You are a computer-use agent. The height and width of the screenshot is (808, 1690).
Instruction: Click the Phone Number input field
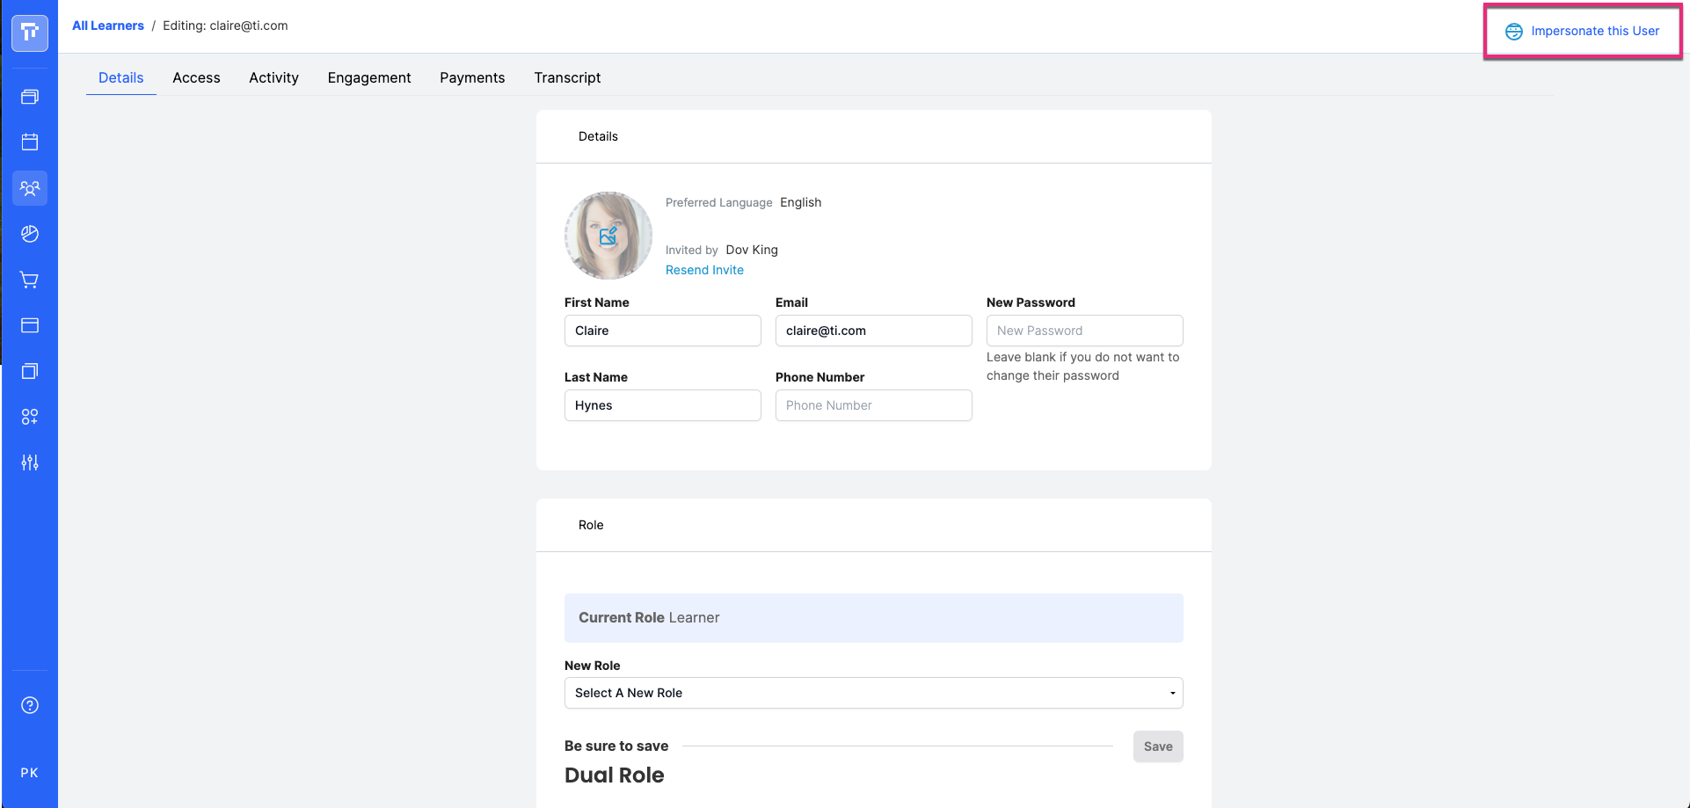pos(874,405)
